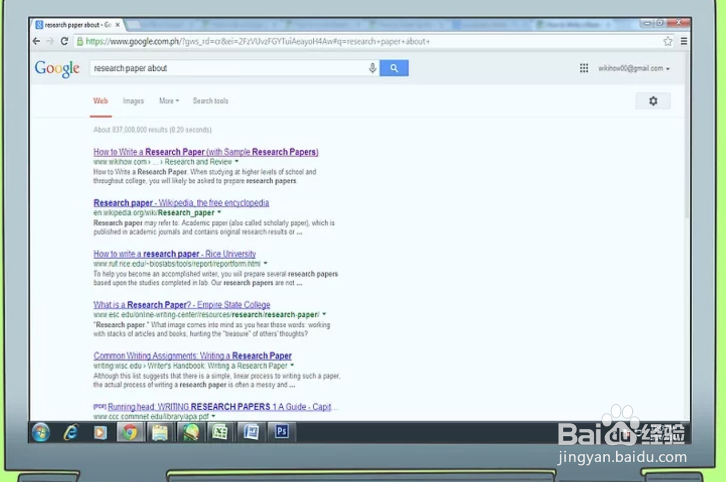The image size is (726, 482).
Task: Expand arrow next to writing.wisc.edu result URL
Action: coord(292,366)
